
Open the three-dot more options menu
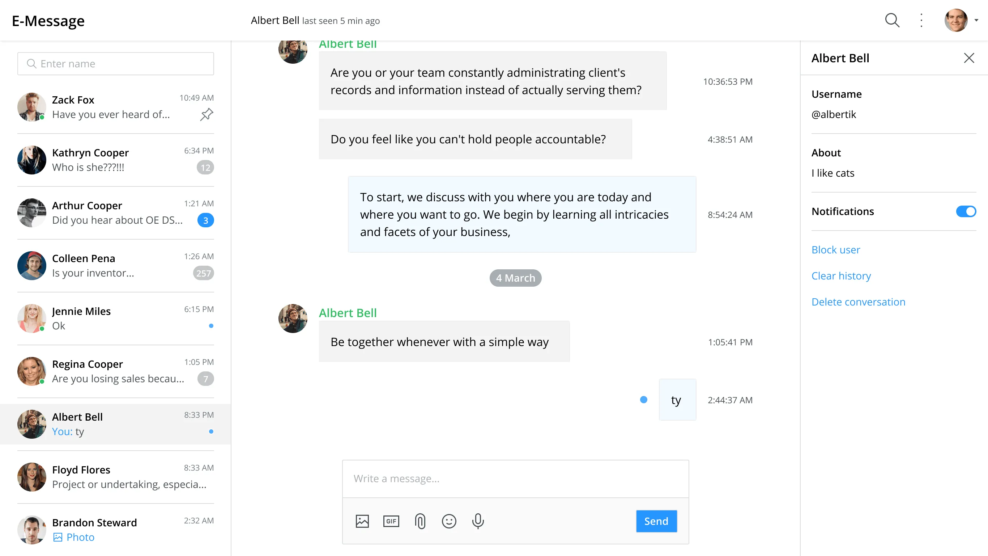[921, 20]
